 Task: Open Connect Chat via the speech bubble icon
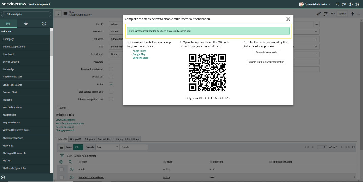pyautogui.click(x=344, y=4)
